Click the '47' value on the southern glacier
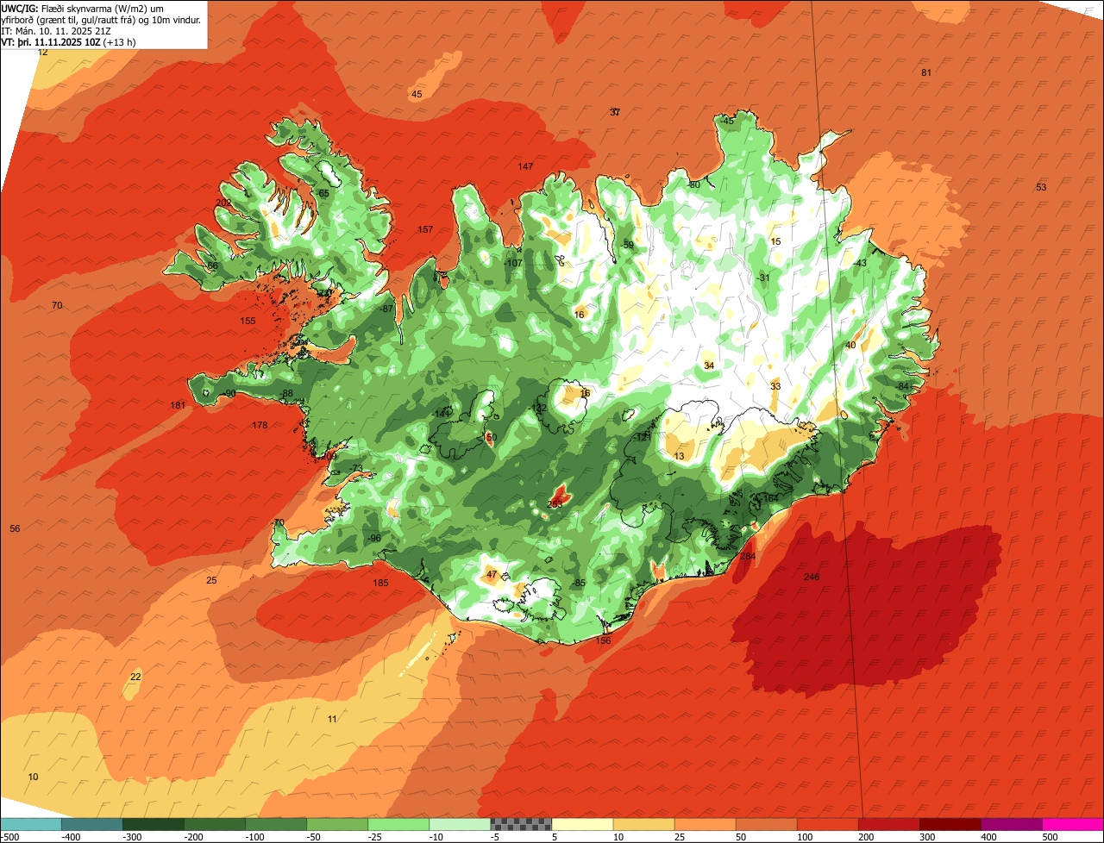Screen dimensions: 1104x843 pos(492,574)
